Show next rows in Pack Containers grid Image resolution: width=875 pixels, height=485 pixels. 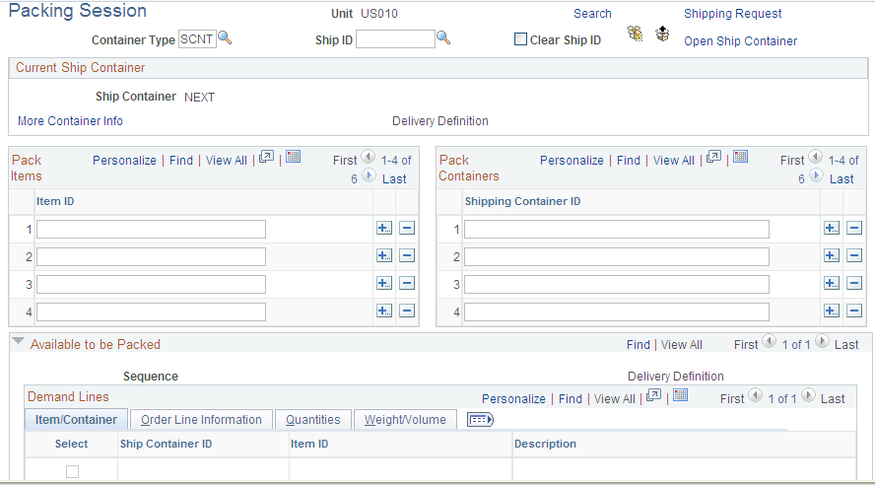(x=817, y=175)
